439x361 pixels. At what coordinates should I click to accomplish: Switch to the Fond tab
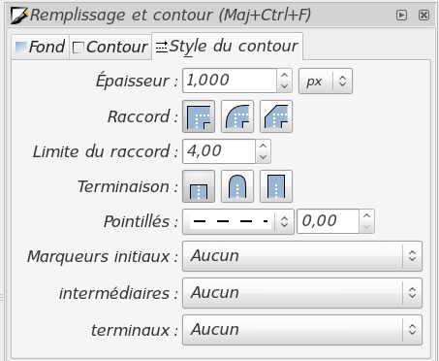[x=40, y=48]
